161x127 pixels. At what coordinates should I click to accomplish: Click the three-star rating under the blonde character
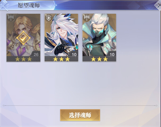pyautogui.click(x=23, y=59)
